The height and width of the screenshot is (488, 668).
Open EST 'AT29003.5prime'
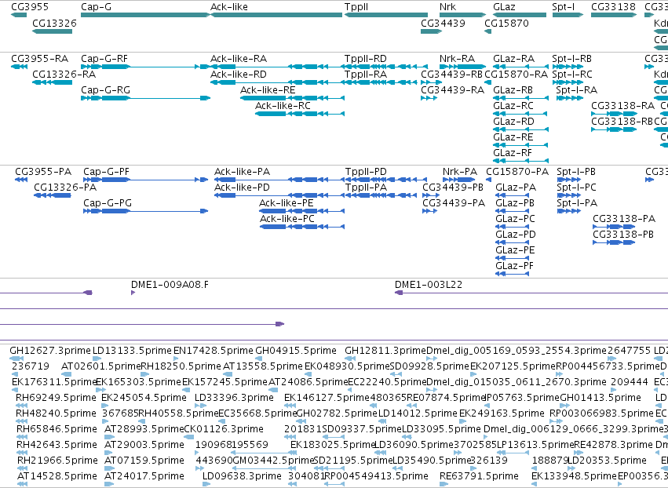click(x=144, y=445)
